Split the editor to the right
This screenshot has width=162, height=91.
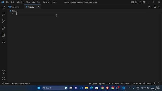(x=155, y=7)
